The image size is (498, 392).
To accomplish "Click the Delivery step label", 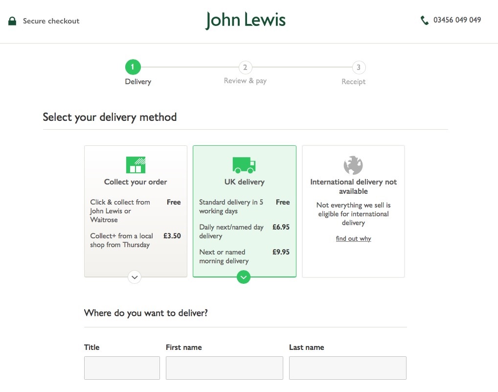I will [138, 82].
